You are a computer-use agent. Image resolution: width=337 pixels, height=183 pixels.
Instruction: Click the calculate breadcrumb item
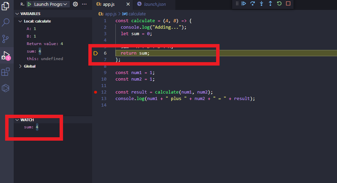coord(137,14)
